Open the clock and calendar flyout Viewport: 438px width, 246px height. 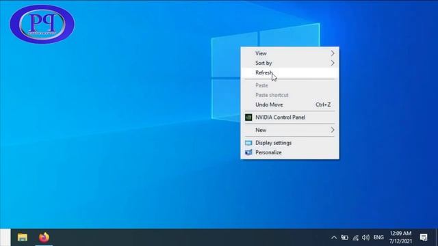point(400,237)
